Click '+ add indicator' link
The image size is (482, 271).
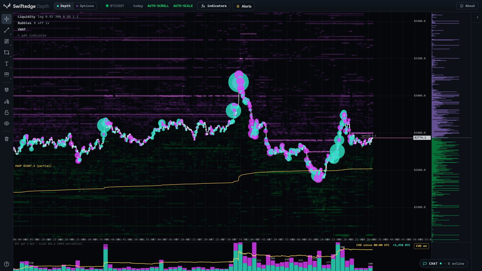tap(32, 36)
